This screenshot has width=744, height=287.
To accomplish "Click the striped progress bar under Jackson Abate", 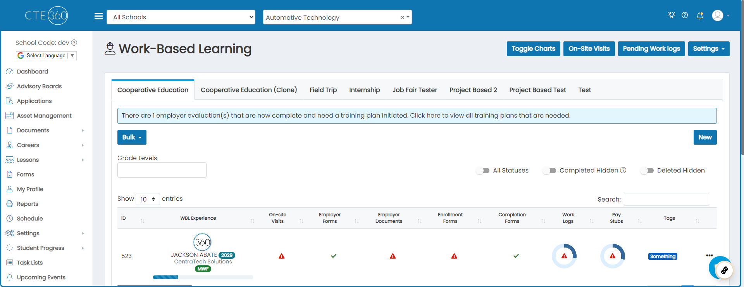I will tap(203, 277).
